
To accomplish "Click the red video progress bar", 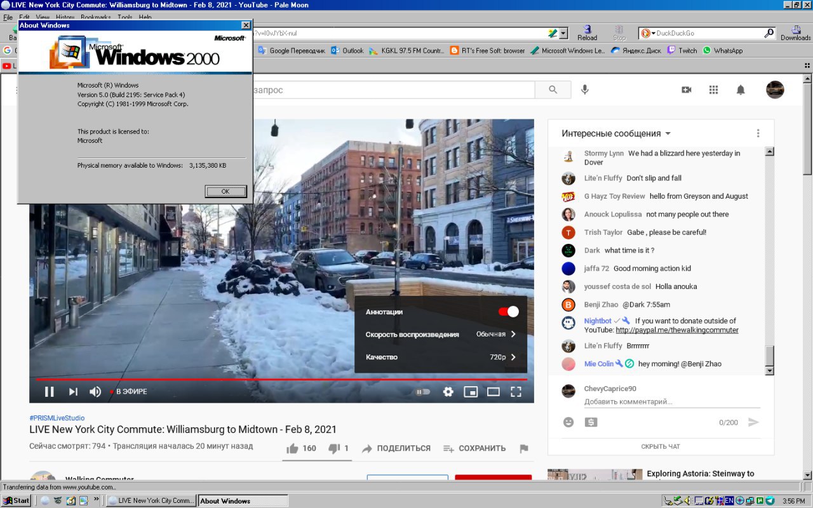I will click(x=281, y=380).
